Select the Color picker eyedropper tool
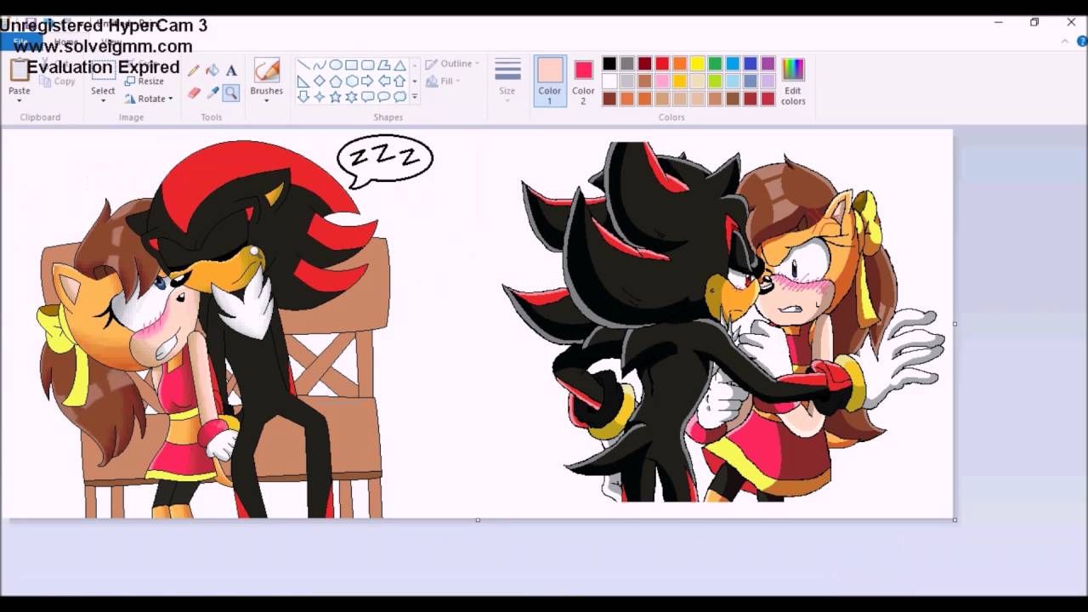This screenshot has height=612, width=1088. point(212,93)
